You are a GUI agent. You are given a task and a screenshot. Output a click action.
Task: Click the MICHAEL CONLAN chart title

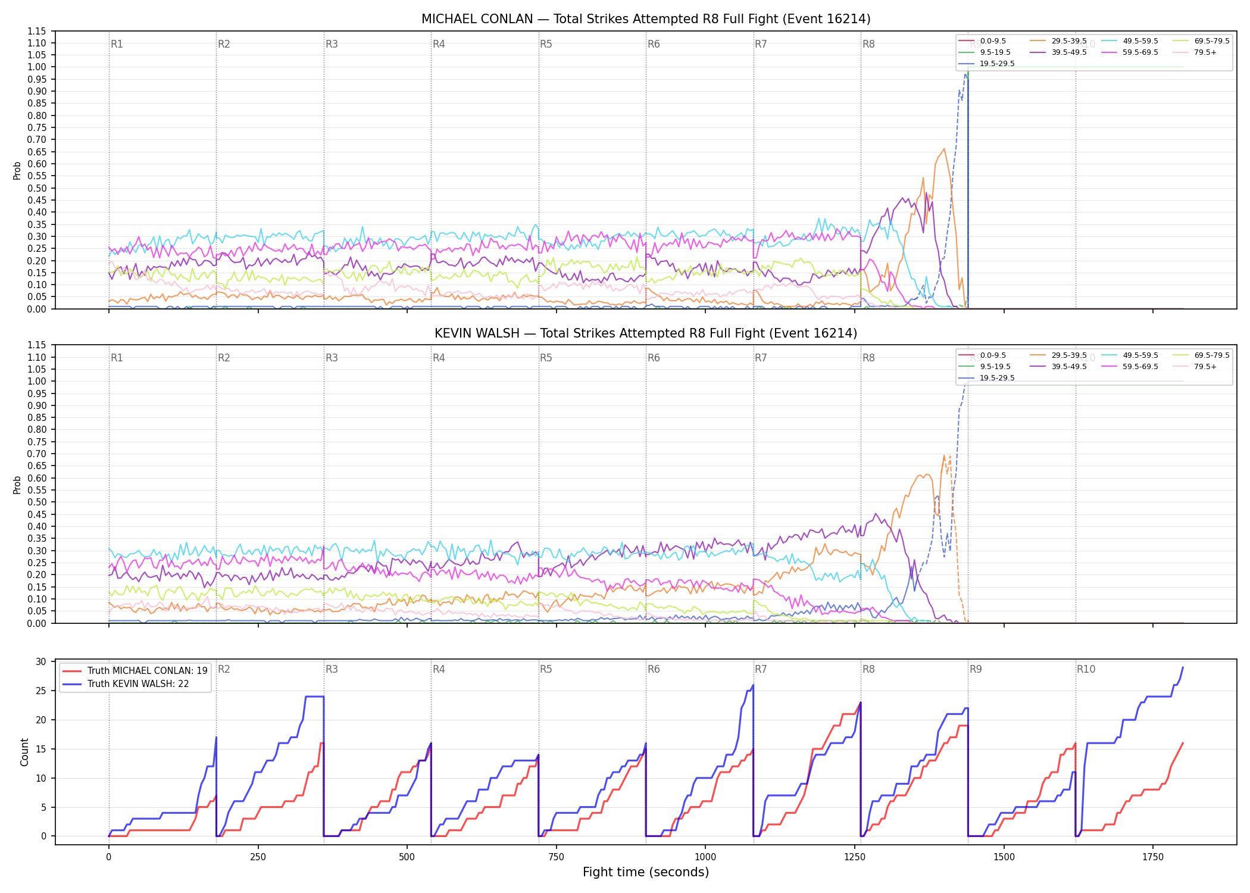coord(646,19)
